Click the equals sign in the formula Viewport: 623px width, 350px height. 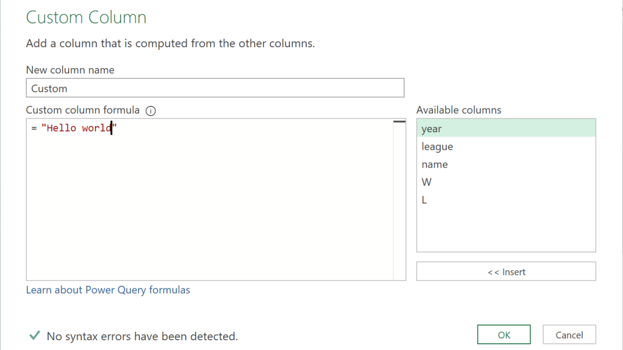click(x=34, y=128)
